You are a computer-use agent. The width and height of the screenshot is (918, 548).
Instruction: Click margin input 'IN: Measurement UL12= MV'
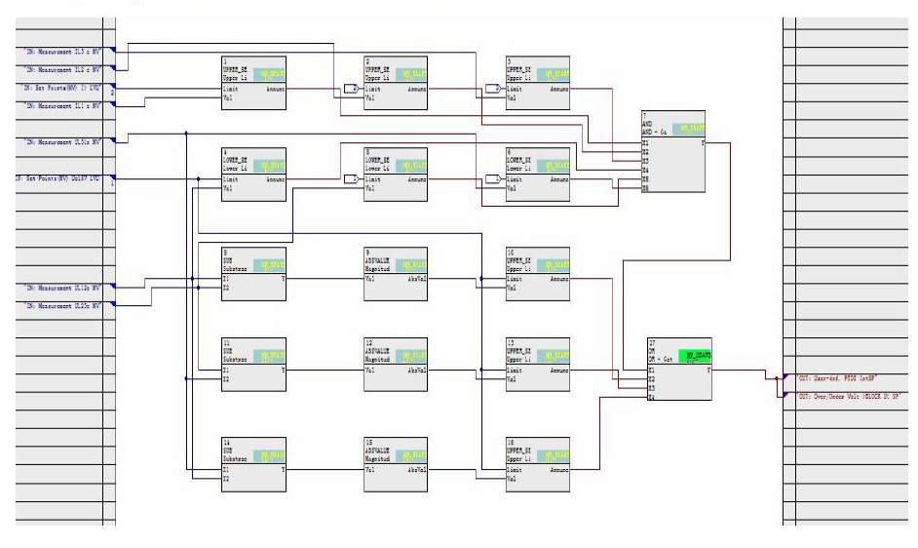pyautogui.click(x=62, y=288)
